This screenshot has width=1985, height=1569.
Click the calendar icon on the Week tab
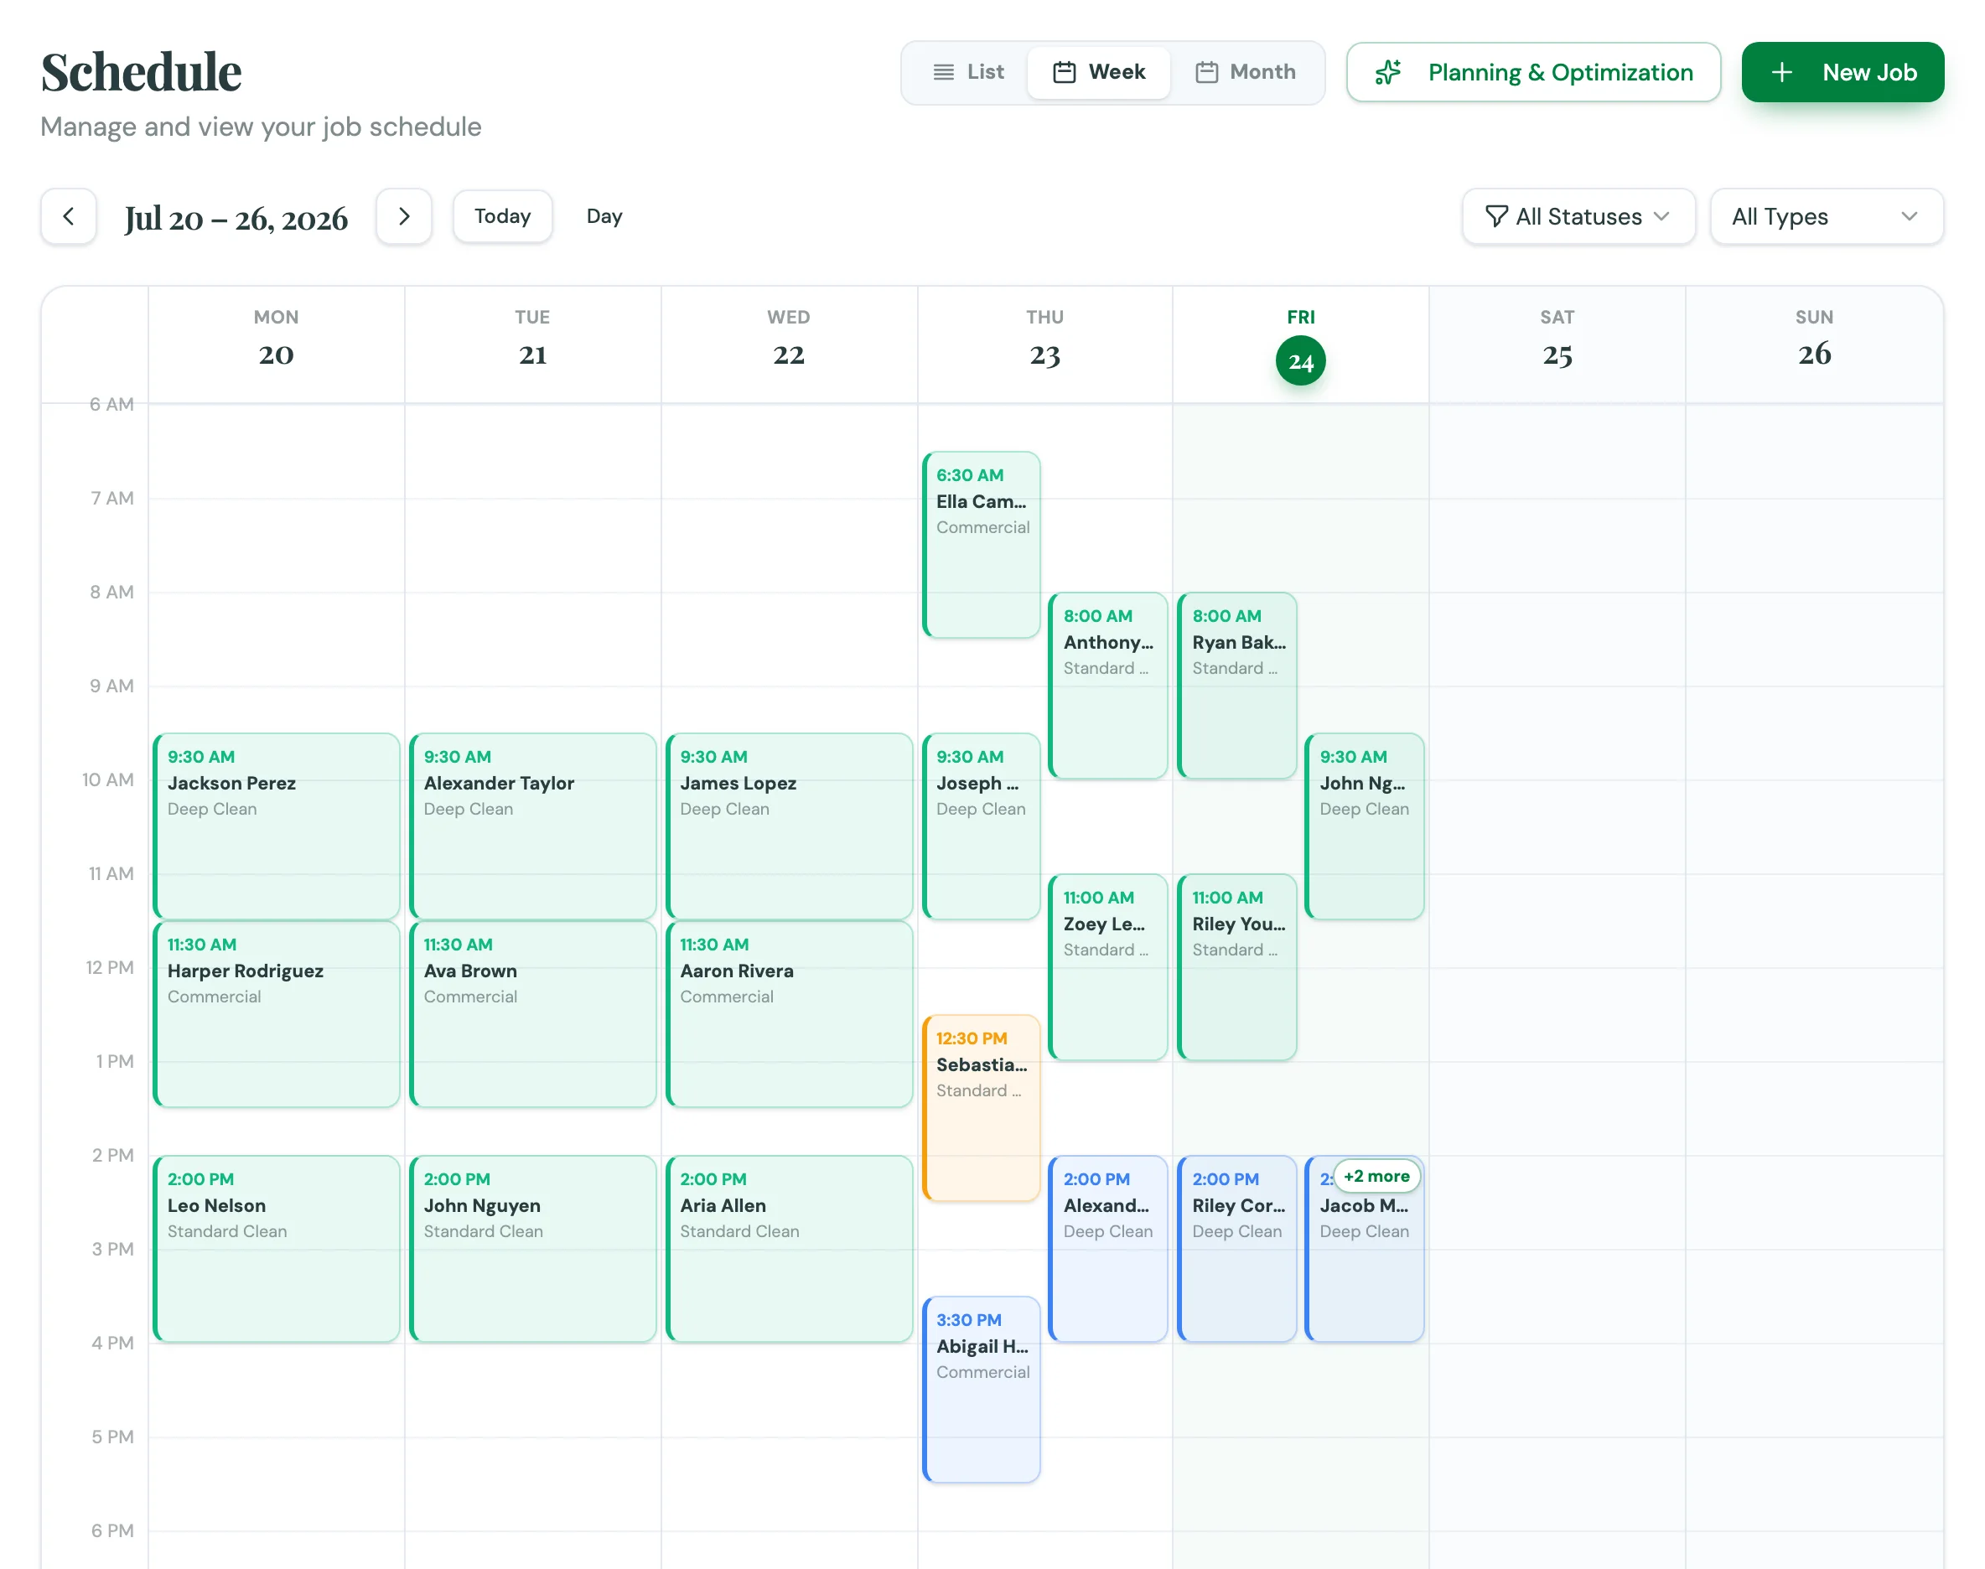1064,73
